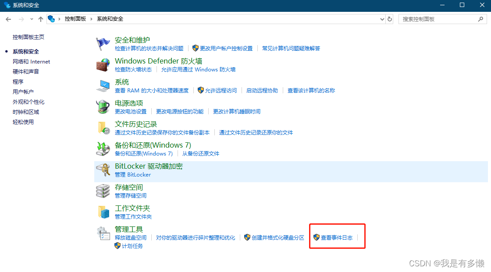Open 文件历史记录 heading
This screenshot has width=491, height=272.
[x=136, y=124]
